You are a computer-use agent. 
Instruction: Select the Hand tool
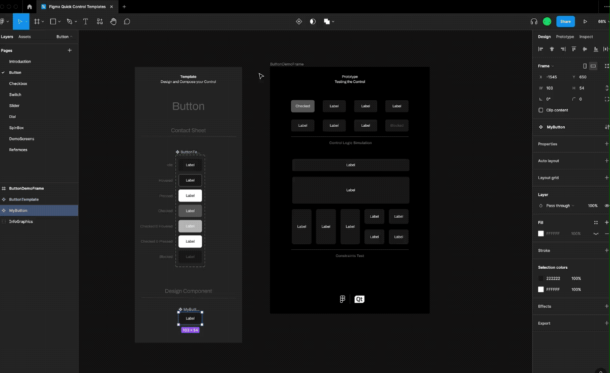[113, 21]
